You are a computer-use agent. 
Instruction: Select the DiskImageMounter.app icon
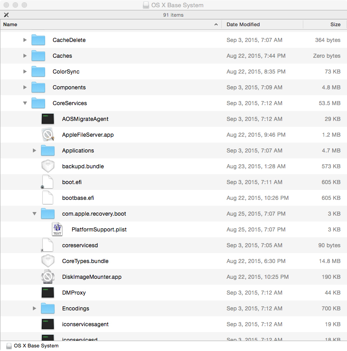pos(48,277)
